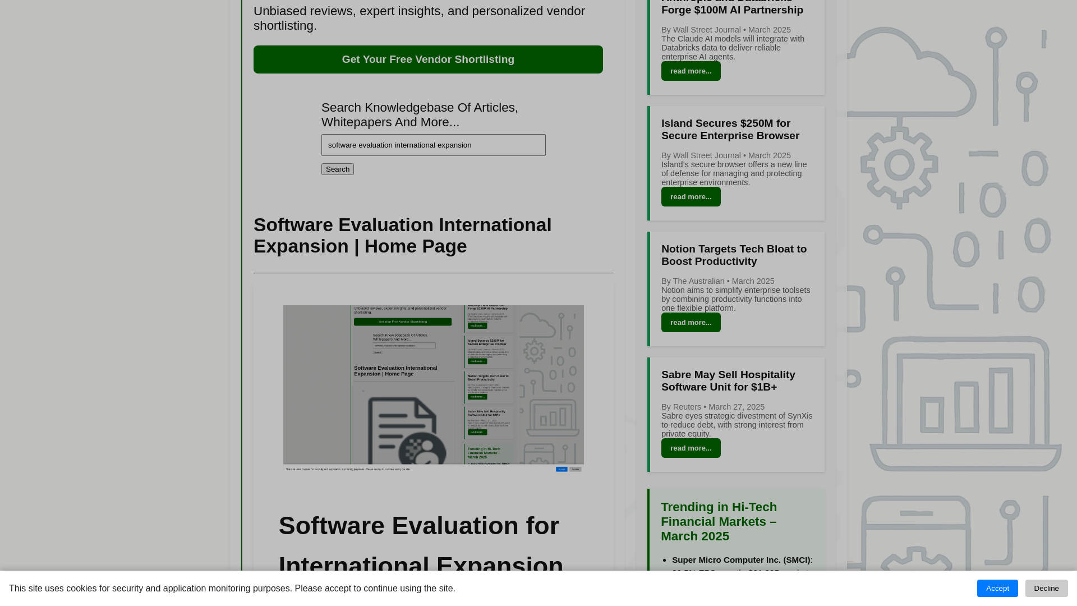This screenshot has width=1077, height=606.
Task: Read more on Anthropic and Databricks partnership
Action: [x=691, y=71]
